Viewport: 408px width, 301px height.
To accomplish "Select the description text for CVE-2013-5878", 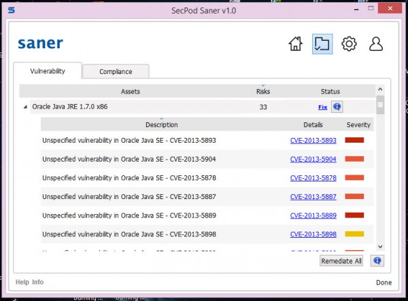I will tap(129, 178).
